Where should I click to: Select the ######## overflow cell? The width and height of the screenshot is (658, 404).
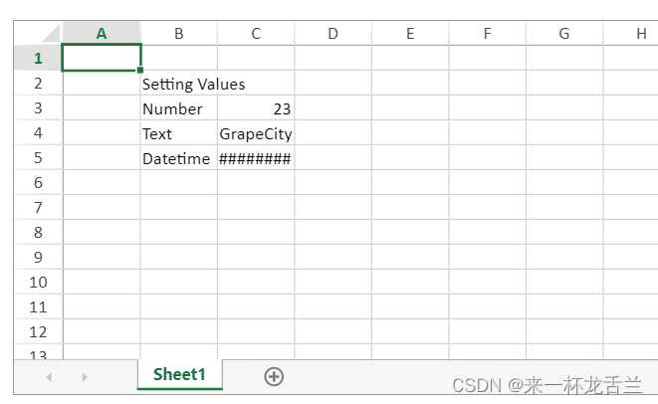click(256, 158)
